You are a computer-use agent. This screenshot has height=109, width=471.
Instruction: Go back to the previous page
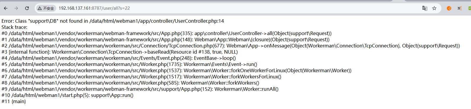pos(6,8)
